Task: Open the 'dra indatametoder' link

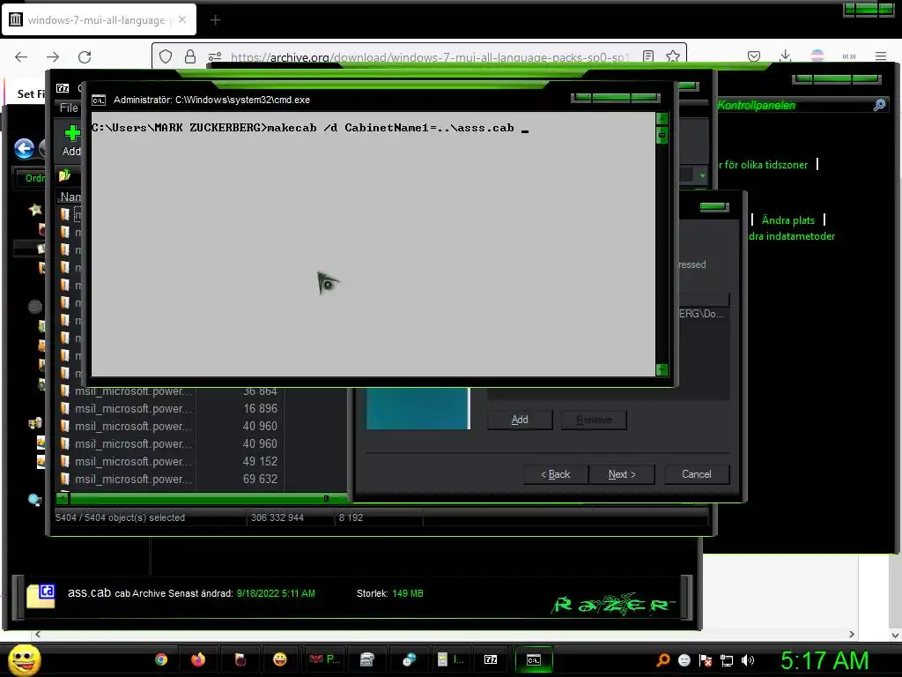Action: pos(792,236)
